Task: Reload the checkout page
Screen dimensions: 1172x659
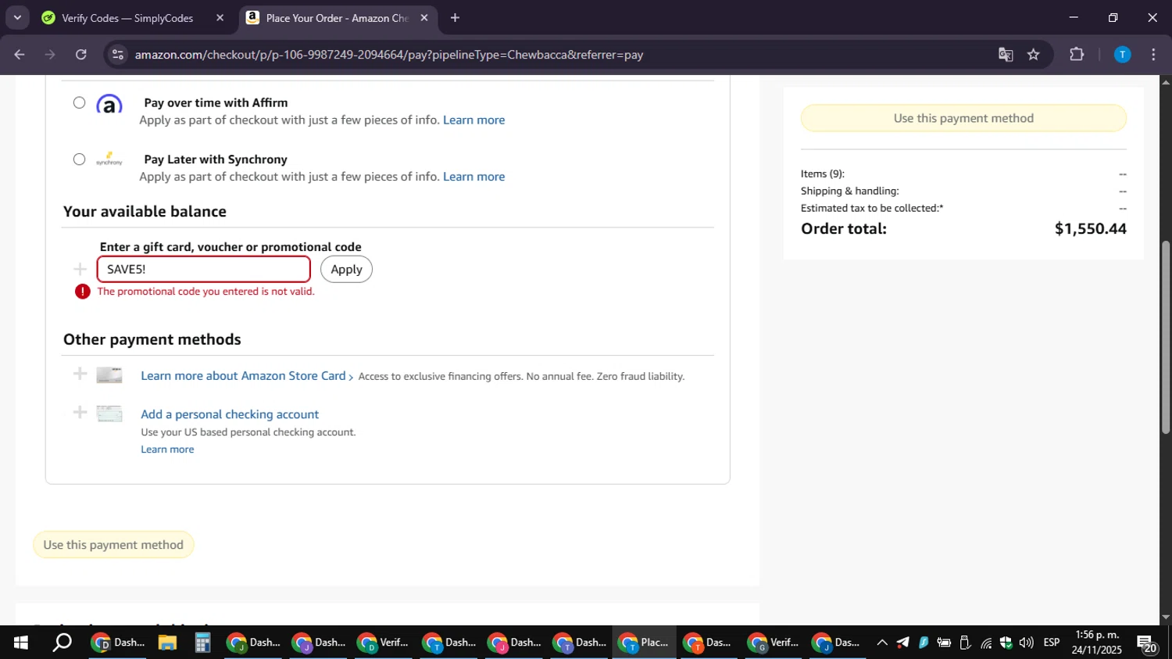Action: click(81, 55)
